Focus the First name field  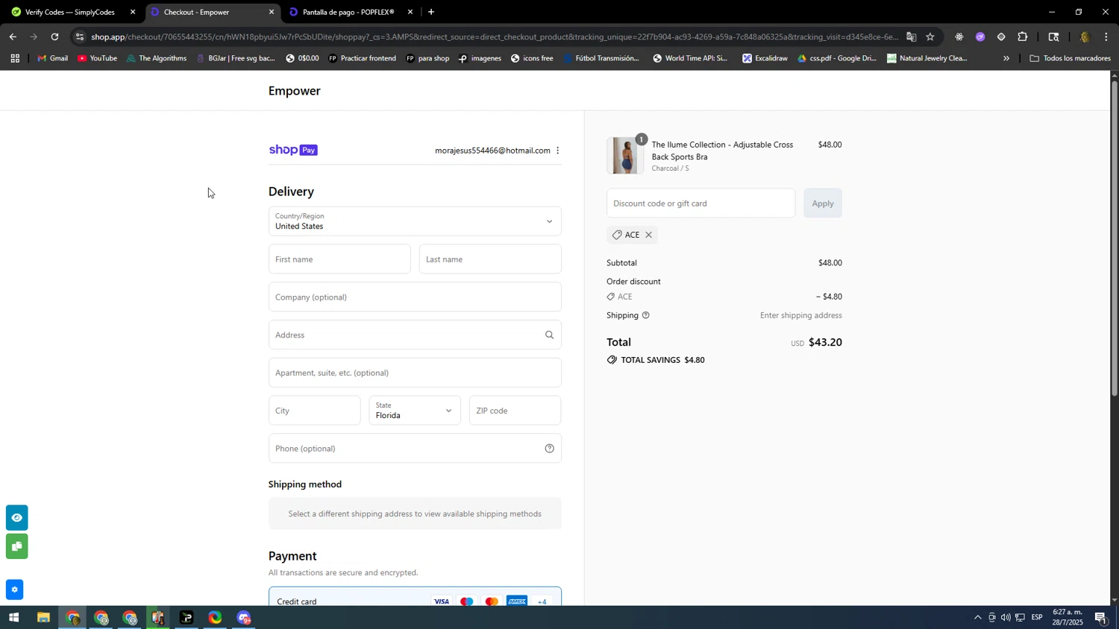(339, 259)
